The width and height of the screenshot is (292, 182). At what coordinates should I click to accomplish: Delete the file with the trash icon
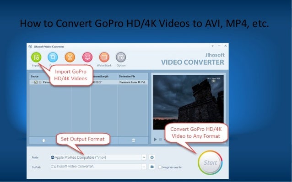point(133,140)
